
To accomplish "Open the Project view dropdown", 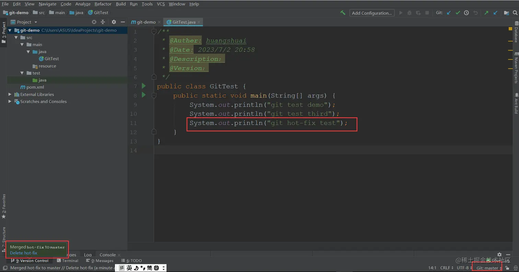I will (24, 22).
